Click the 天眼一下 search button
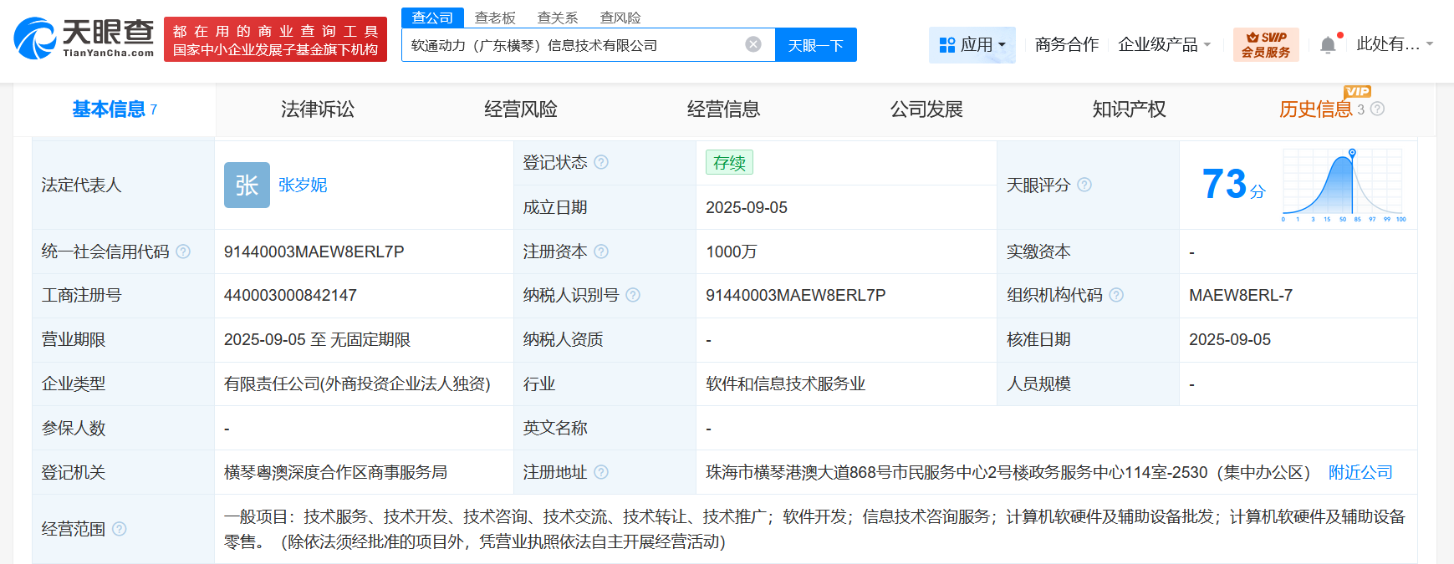The width and height of the screenshot is (1454, 564). pos(815,45)
